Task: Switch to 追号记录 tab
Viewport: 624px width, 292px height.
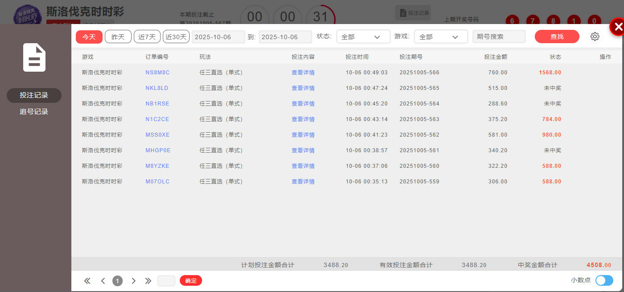Action: [x=34, y=112]
